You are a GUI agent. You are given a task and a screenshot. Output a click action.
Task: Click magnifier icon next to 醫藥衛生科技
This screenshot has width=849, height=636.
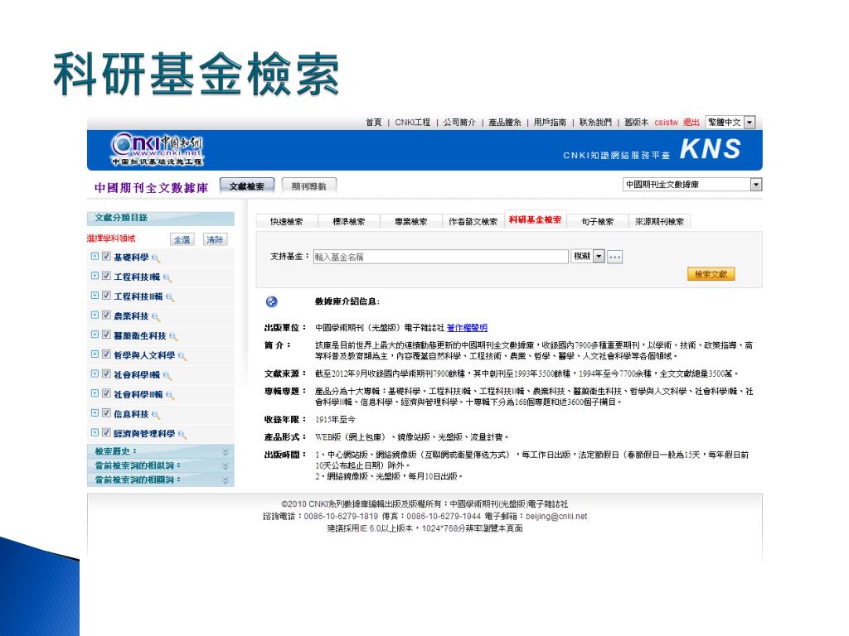point(173,336)
